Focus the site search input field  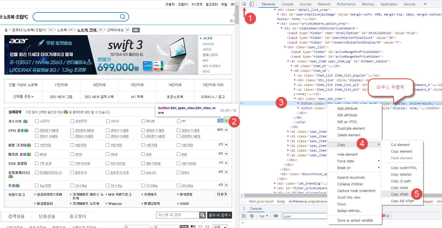coord(77,17)
